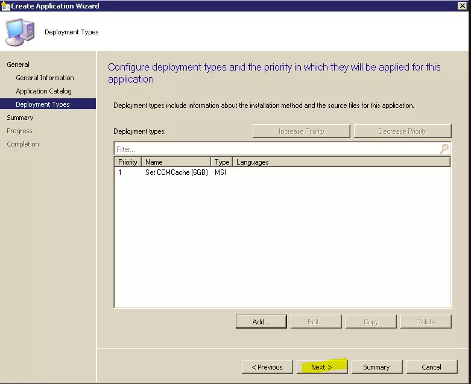Open the Application Catalog wizard page
Image resolution: width=471 pixels, height=384 pixels.
43,91
